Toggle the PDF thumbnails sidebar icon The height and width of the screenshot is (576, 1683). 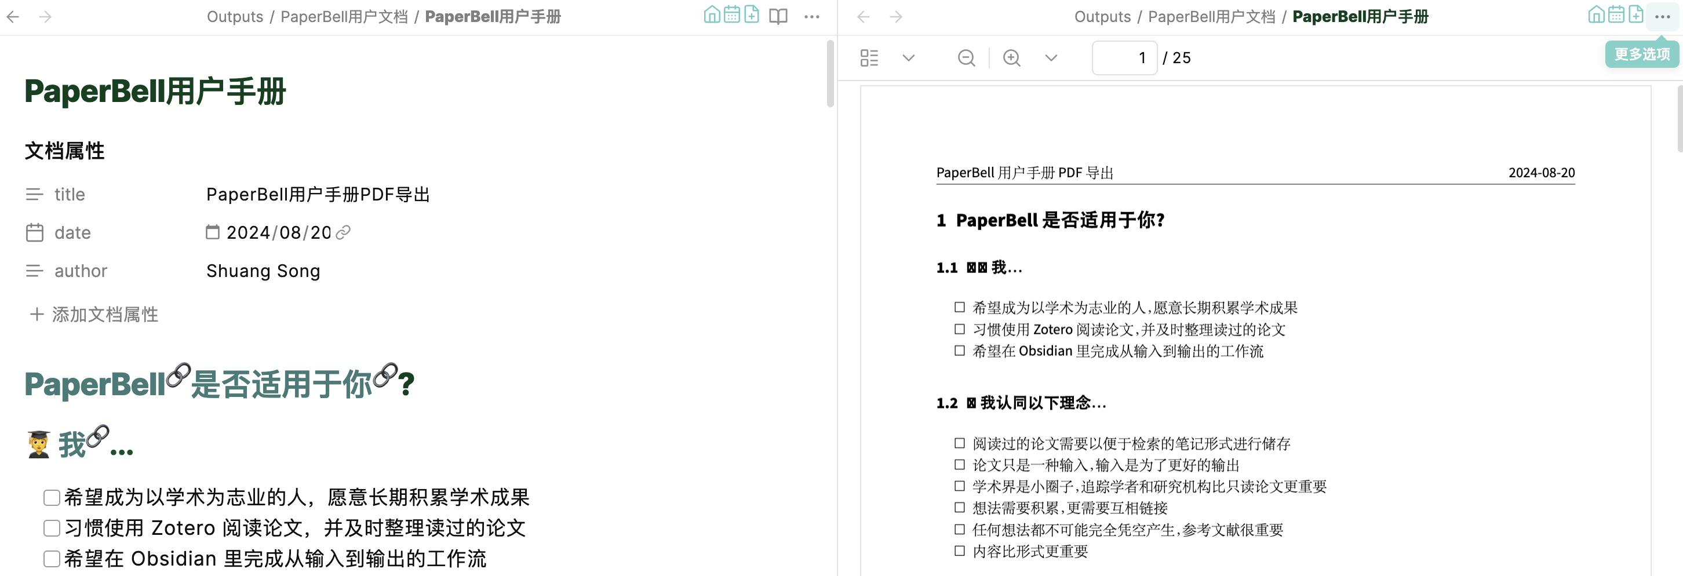tap(869, 57)
